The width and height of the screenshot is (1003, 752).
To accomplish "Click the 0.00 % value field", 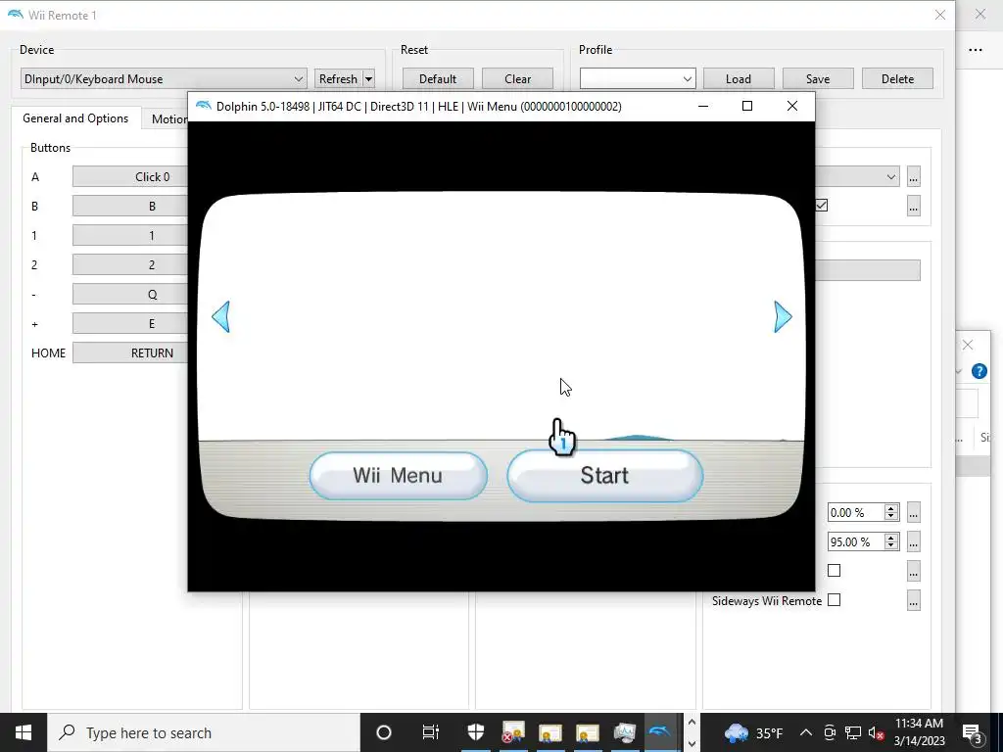I will (x=856, y=512).
